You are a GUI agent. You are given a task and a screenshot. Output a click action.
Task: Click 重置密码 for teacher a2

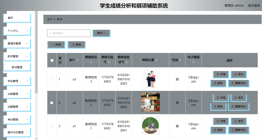coord(239,107)
